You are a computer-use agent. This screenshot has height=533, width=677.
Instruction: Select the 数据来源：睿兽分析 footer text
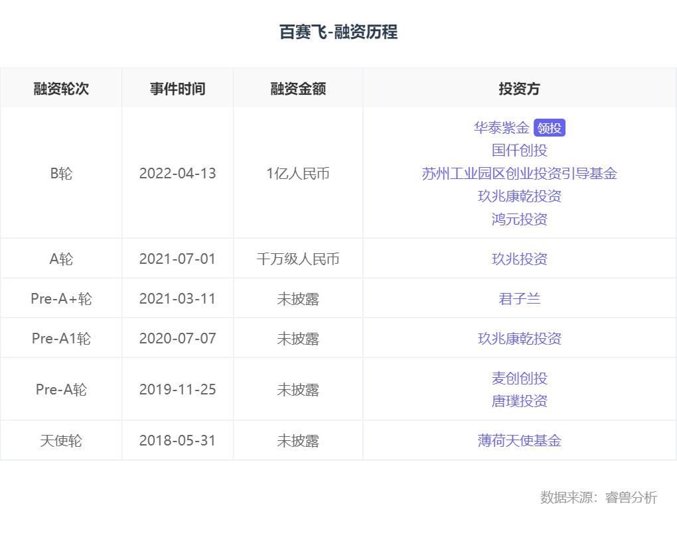pos(599,497)
